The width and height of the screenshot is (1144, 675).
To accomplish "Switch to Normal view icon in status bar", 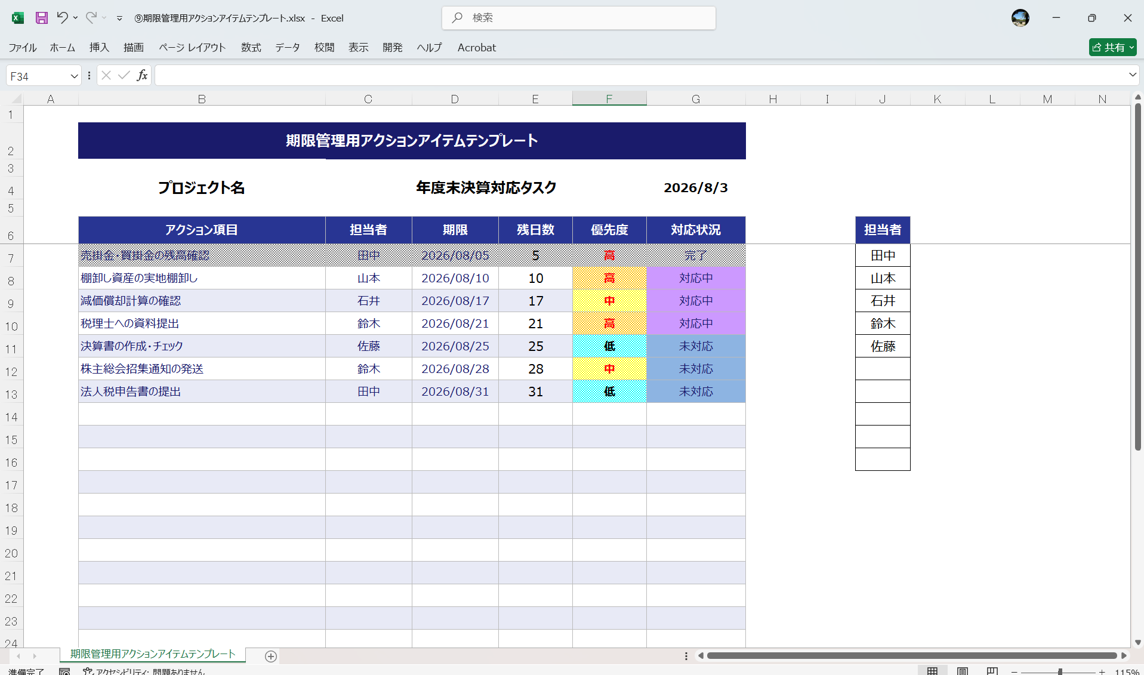I will (x=933, y=671).
